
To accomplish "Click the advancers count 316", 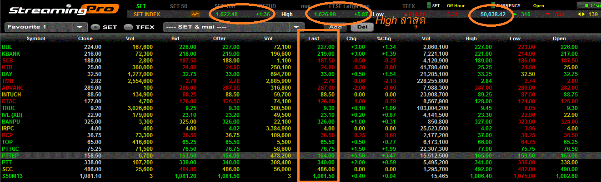I will click(526, 14).
